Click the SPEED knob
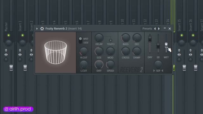The width and height of the screenshot is (203, 114). coord(110,65)
